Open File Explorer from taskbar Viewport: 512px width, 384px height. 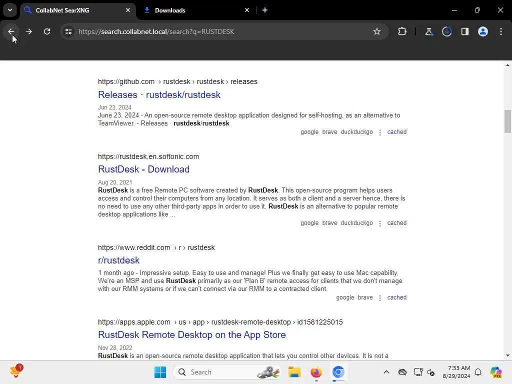[294, 372]
